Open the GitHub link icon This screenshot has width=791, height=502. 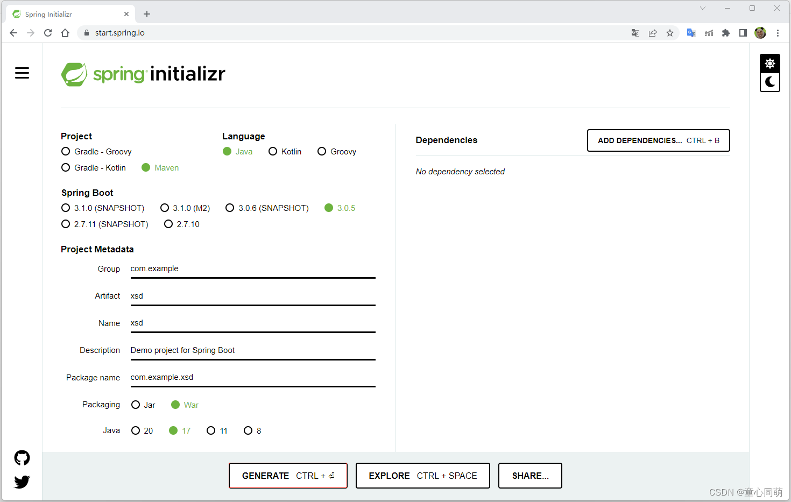[22, 458]
